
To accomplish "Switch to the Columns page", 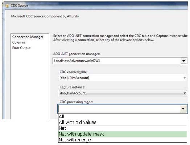I will pos(19,42).
